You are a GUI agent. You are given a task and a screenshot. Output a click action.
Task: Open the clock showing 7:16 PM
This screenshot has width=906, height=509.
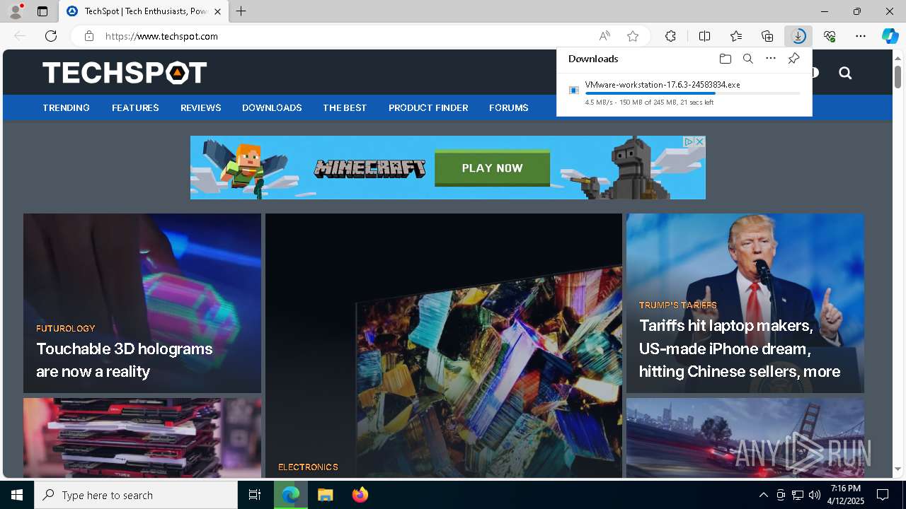coord(846,495)
